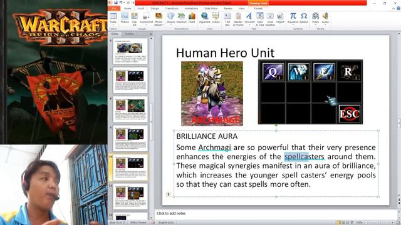Select highlighted slide 10 thumbnail
This screenshot has width=401, height=225.
pyautogui.click(x=130, y=167)
